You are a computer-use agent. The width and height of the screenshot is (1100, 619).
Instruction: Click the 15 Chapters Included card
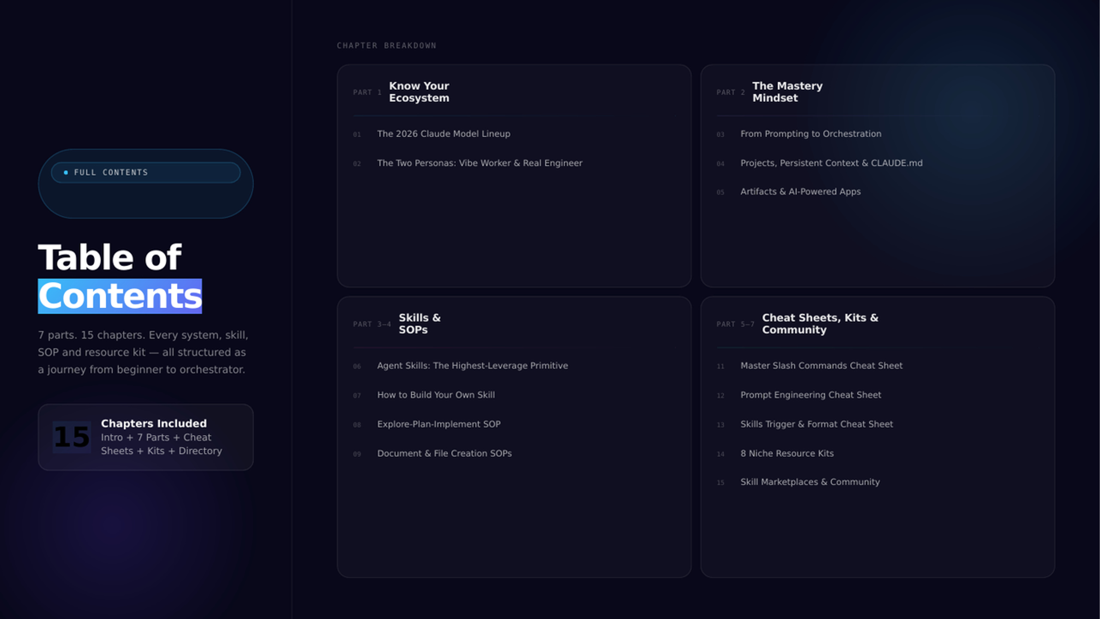click(146, 437)
